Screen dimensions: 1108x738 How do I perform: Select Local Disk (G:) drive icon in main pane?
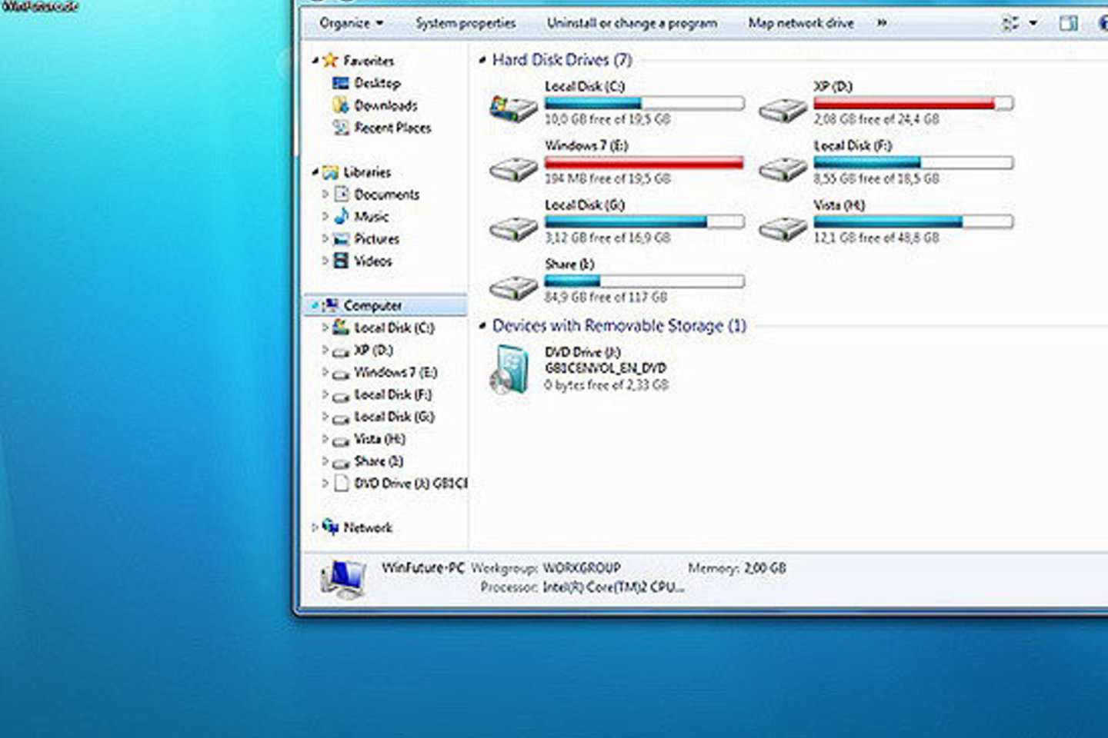(513, 228)
